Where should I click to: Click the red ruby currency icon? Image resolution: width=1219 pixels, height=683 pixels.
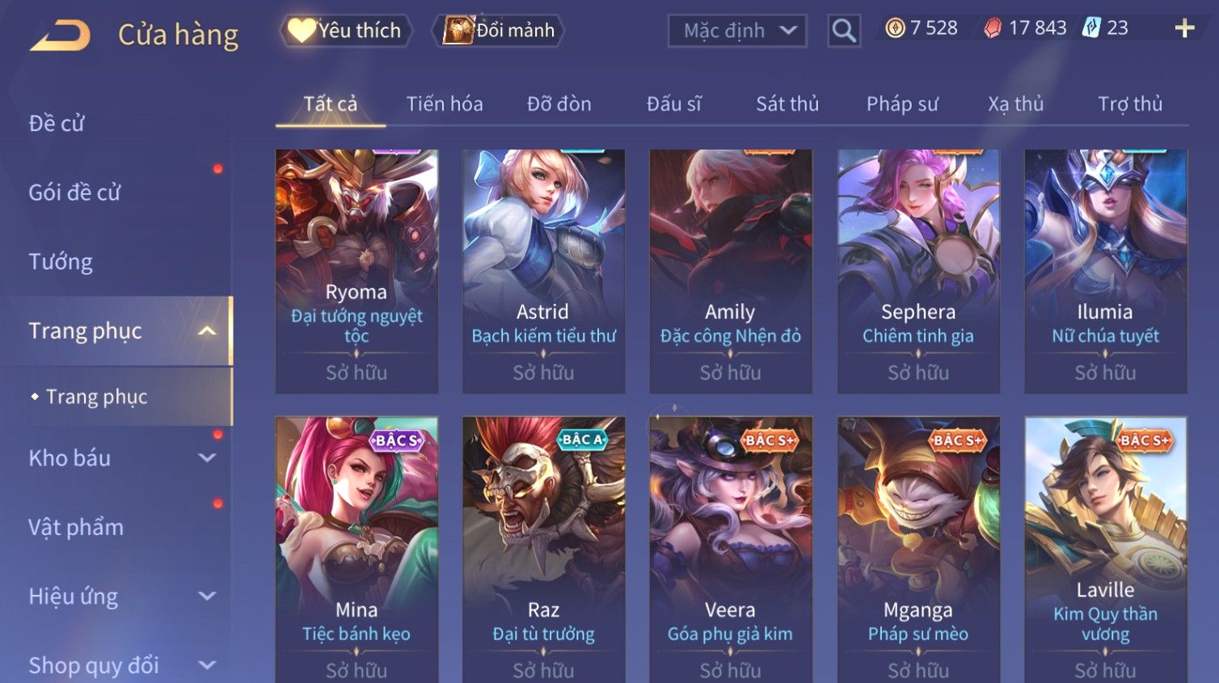pos(993,28)
